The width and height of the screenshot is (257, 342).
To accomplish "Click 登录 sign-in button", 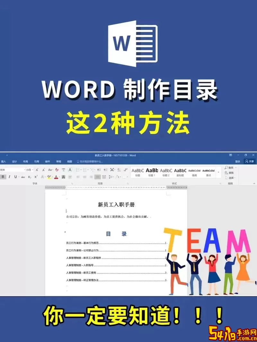I will [238, 162].
